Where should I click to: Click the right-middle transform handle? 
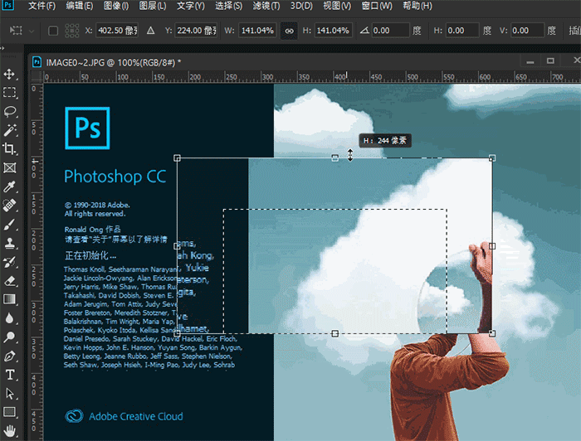(x=492, y=246)
